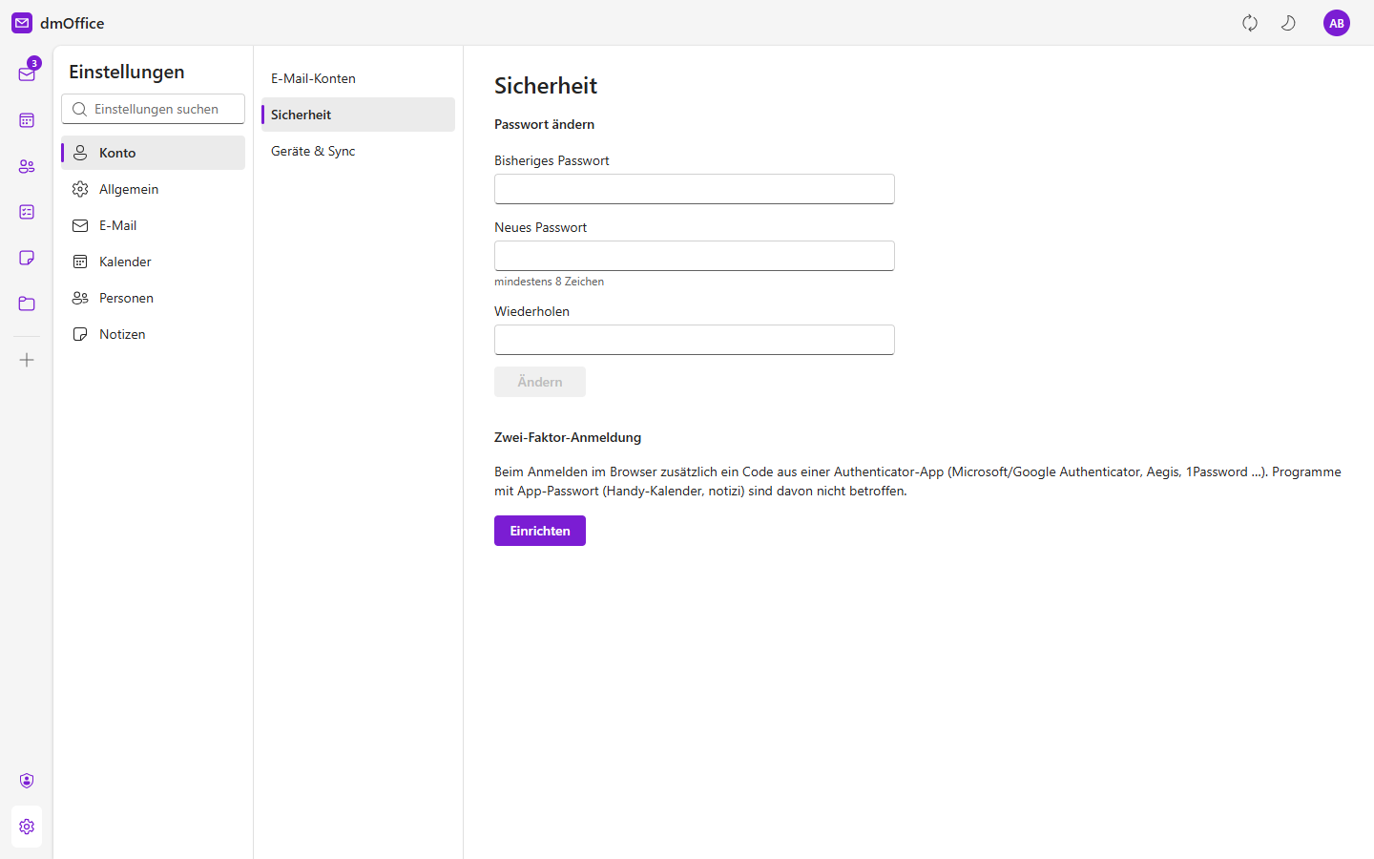Viewport: 1374px width, 859px height.
Task: Select the Sicherheit subsection
Action: click(358, 115)
